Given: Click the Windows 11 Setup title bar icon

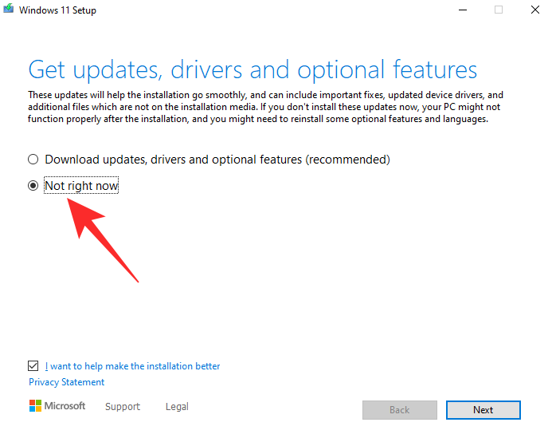Looking at the screenshot, I should point(9,9).
